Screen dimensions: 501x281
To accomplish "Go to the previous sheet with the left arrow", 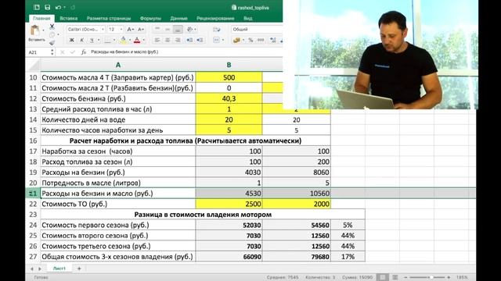I will [x=31, y=269].
